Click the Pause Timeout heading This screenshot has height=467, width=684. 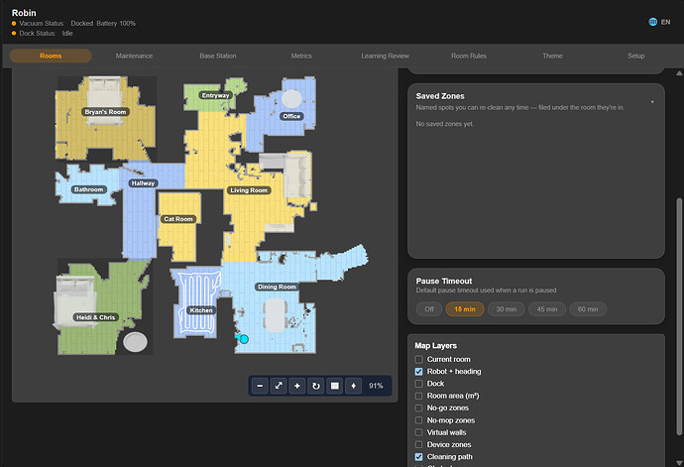[444, 281]
